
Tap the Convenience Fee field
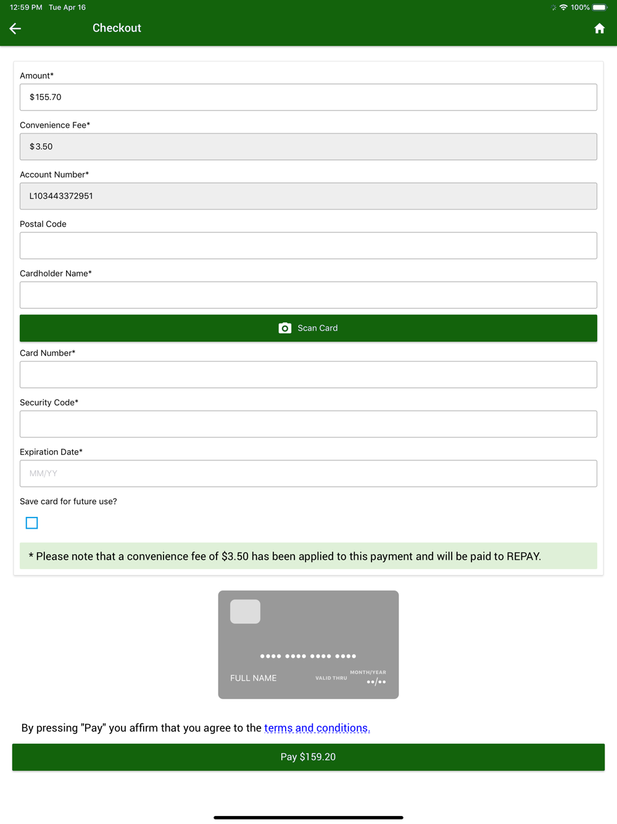pyautogui.click(x=308, y=146)
